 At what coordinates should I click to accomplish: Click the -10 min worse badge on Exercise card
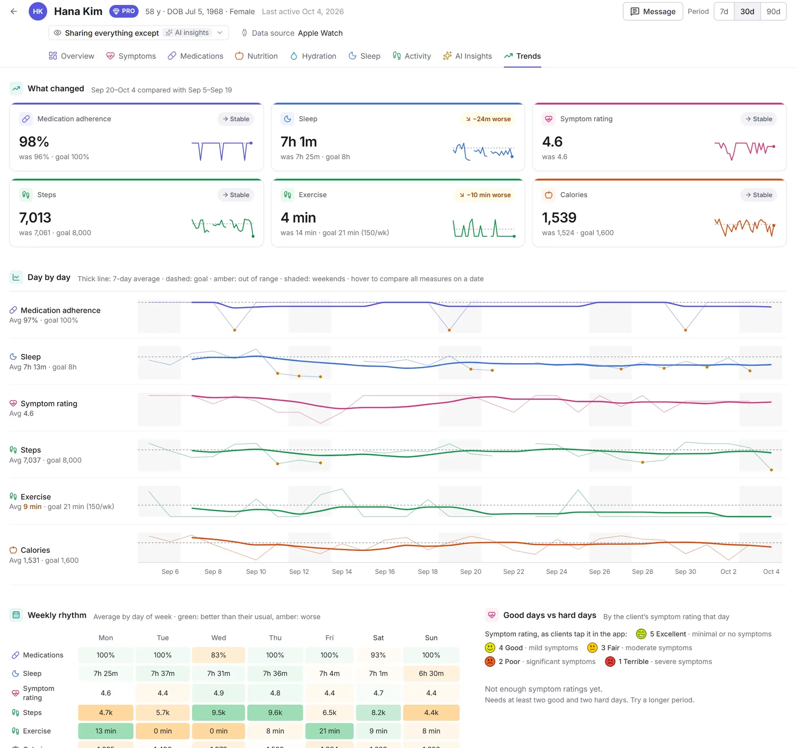(x=484, y=195)
